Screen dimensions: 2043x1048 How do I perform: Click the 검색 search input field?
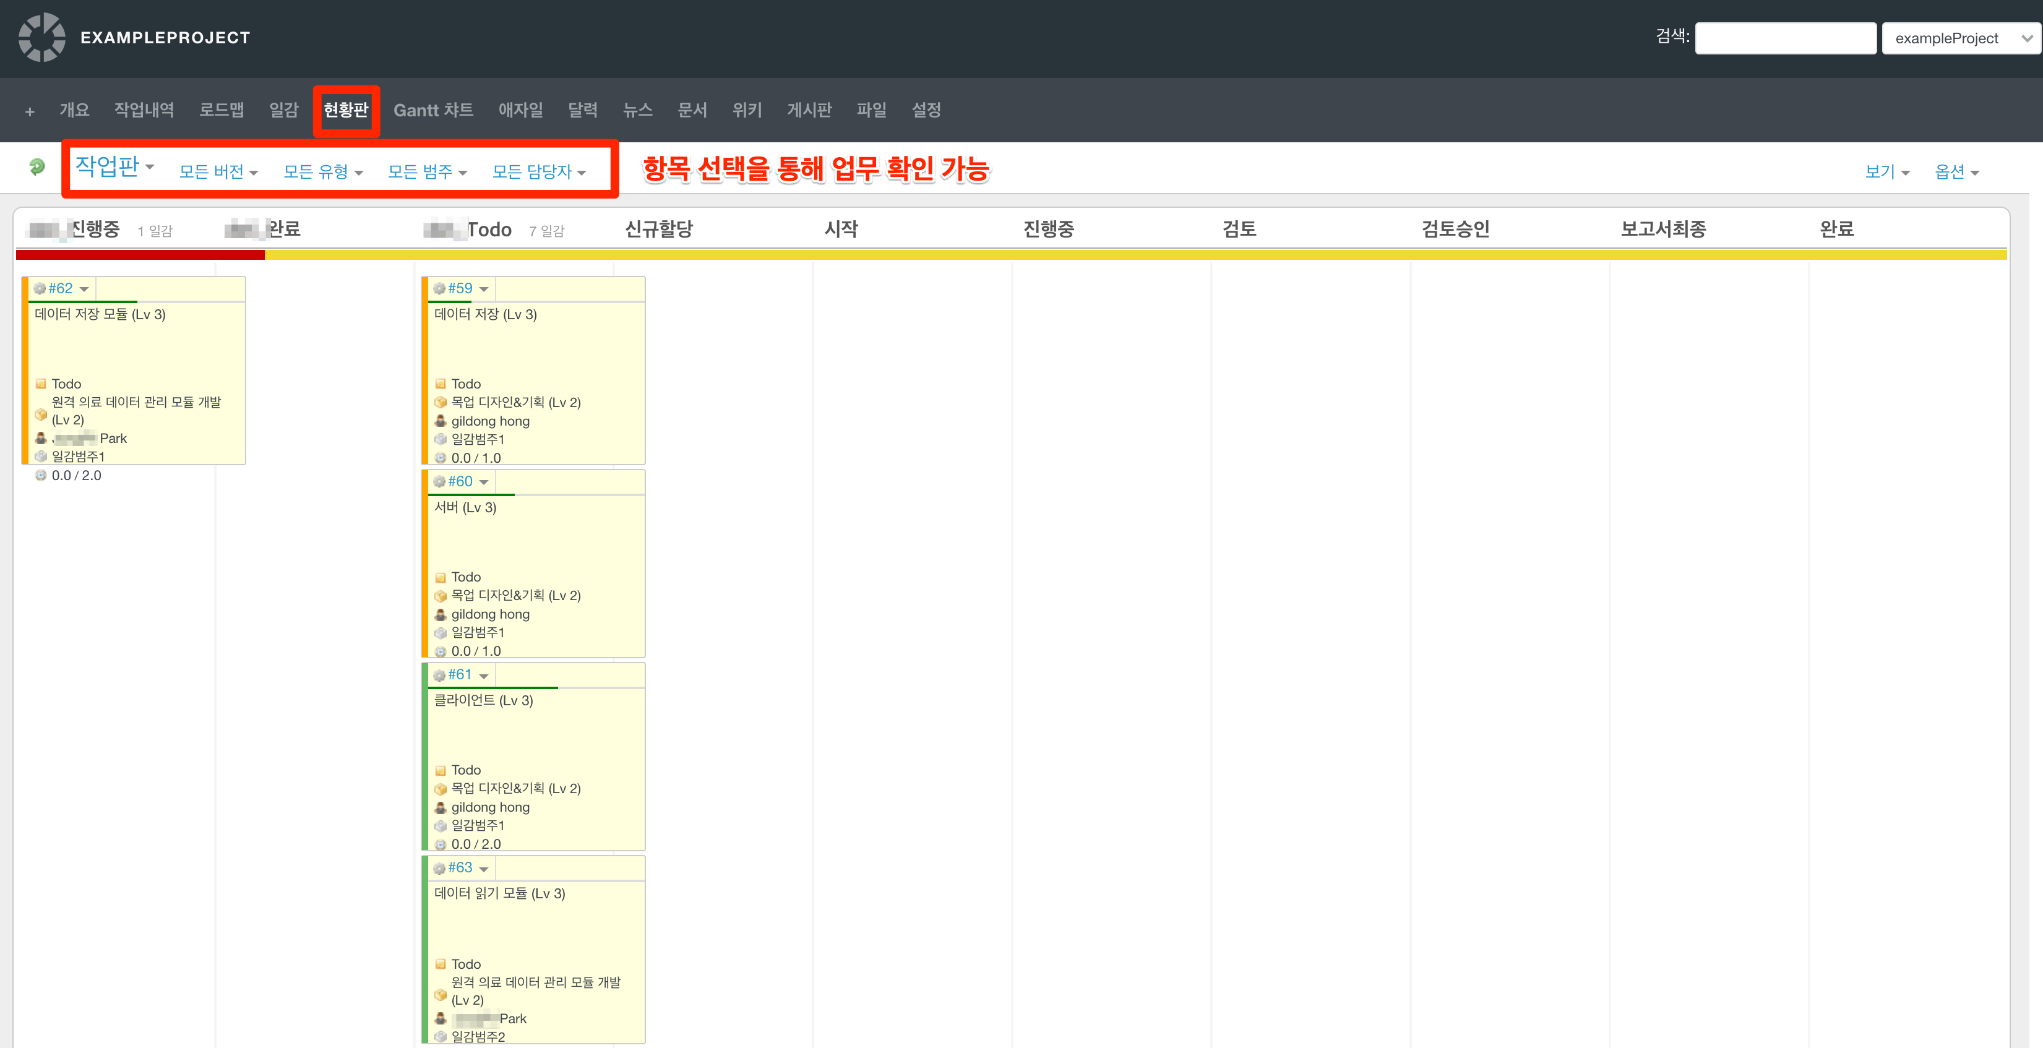tap(1785, 38)
